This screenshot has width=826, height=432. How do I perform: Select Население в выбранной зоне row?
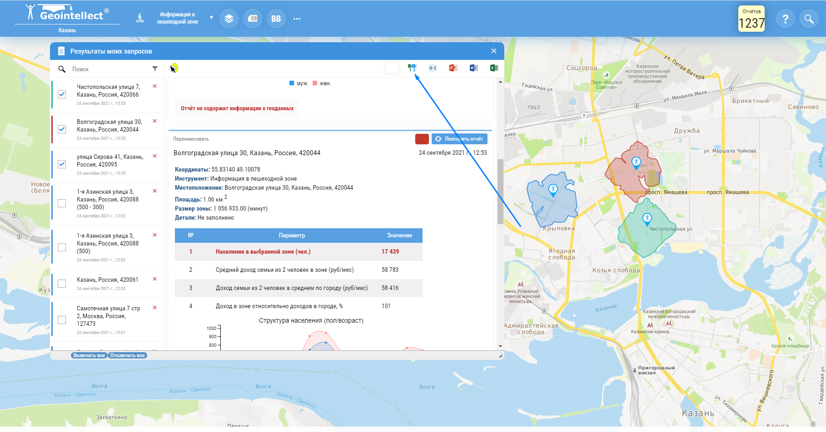point(299,252)
